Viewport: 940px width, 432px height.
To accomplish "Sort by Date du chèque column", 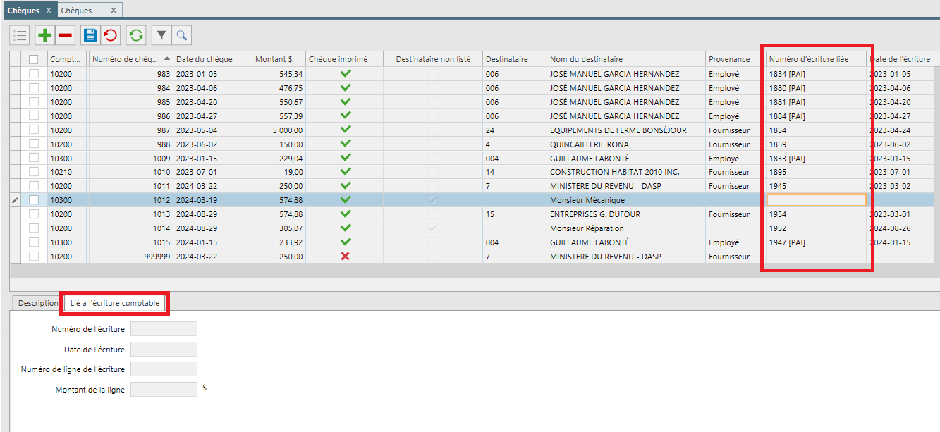I will [x=212, y=59].
